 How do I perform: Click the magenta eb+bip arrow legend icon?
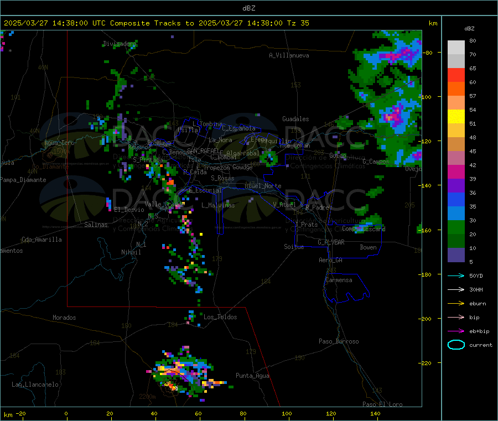point(456,331)
